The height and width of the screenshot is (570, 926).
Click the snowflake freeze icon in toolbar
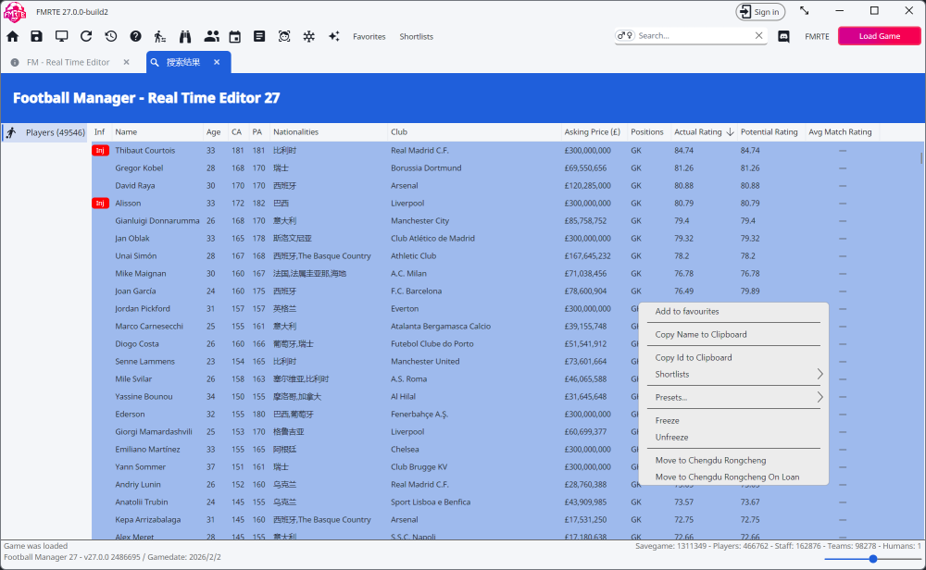click(x=309, y=37)
